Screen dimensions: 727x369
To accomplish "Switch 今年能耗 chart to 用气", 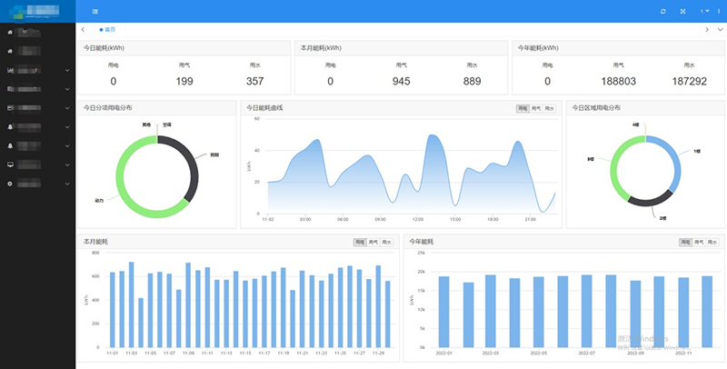I will (x=698, y=242).
